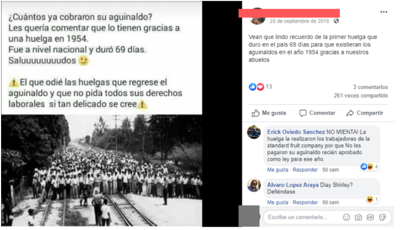
Task: Click the public globe privacy icon
Action: (336, 21)
